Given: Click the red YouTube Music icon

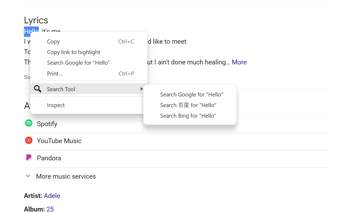Looking at the screenshot, I should [x=29, y=140].
